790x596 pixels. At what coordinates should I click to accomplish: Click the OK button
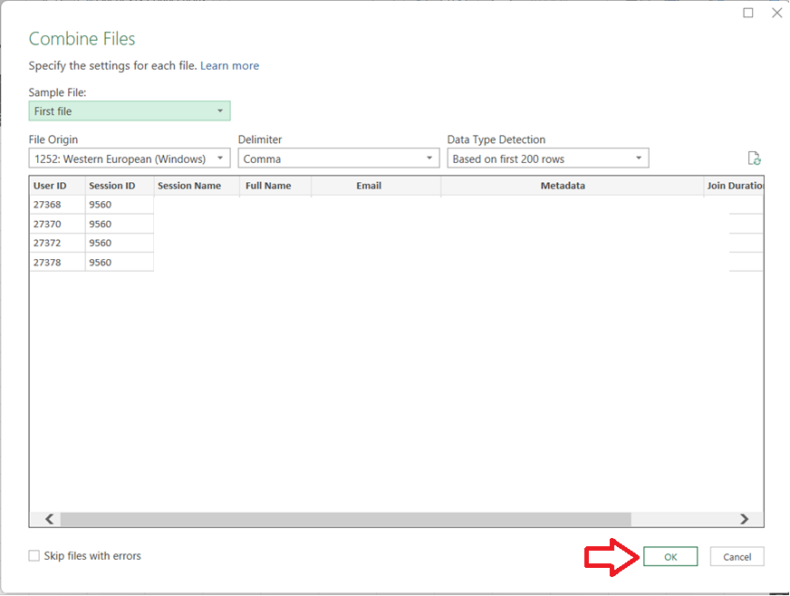[670, 557]
